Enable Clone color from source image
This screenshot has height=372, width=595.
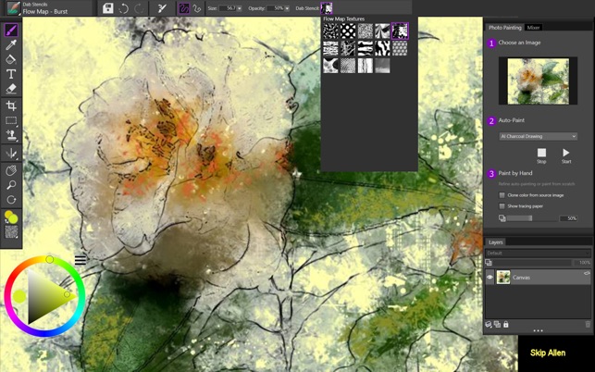(502, 195)
